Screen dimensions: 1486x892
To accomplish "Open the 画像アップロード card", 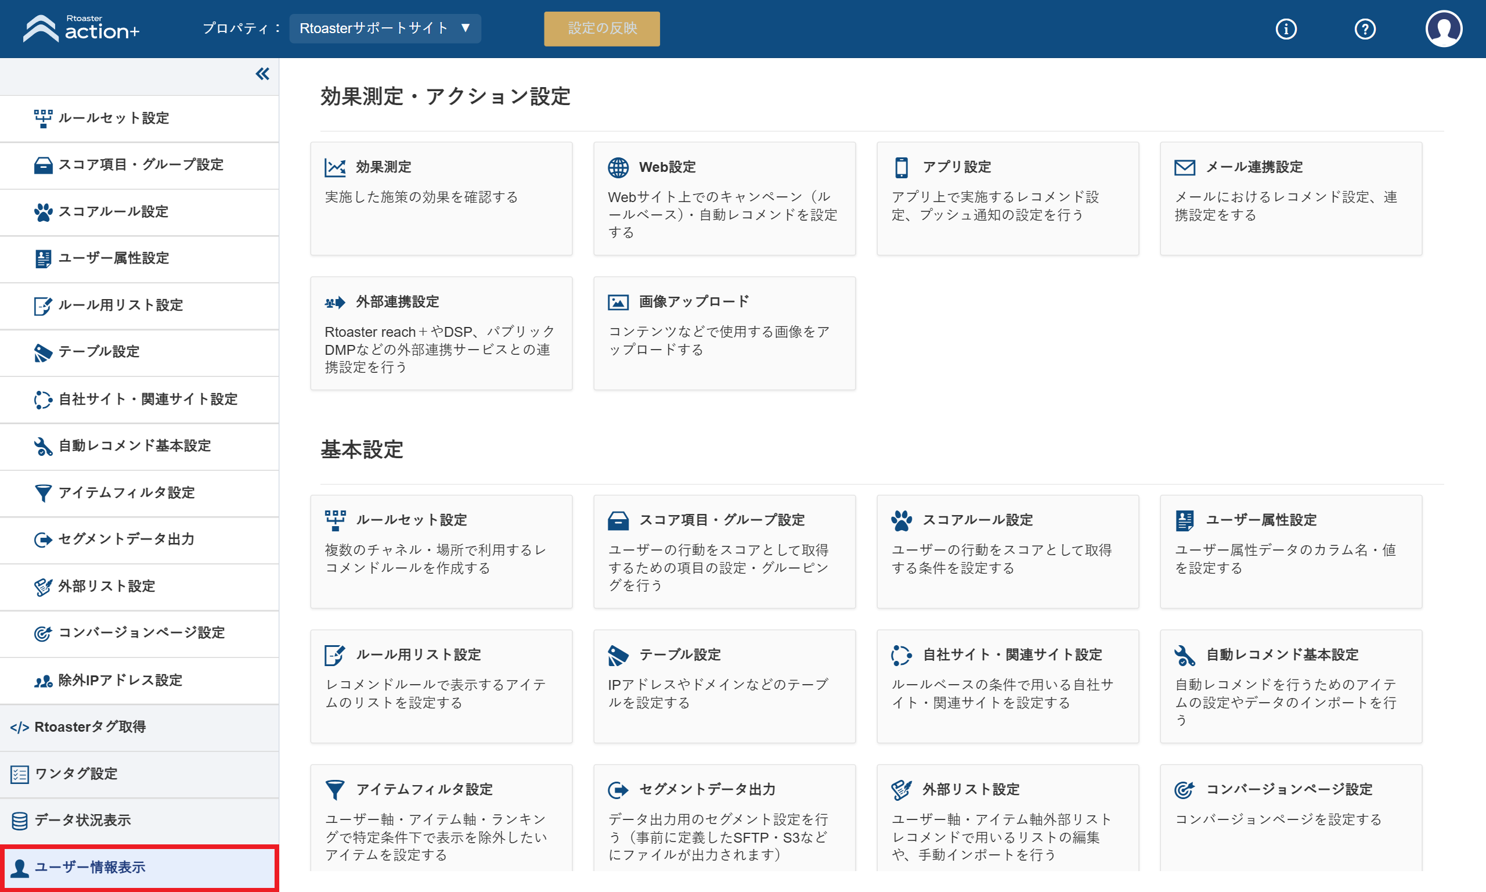I will 724,333.
